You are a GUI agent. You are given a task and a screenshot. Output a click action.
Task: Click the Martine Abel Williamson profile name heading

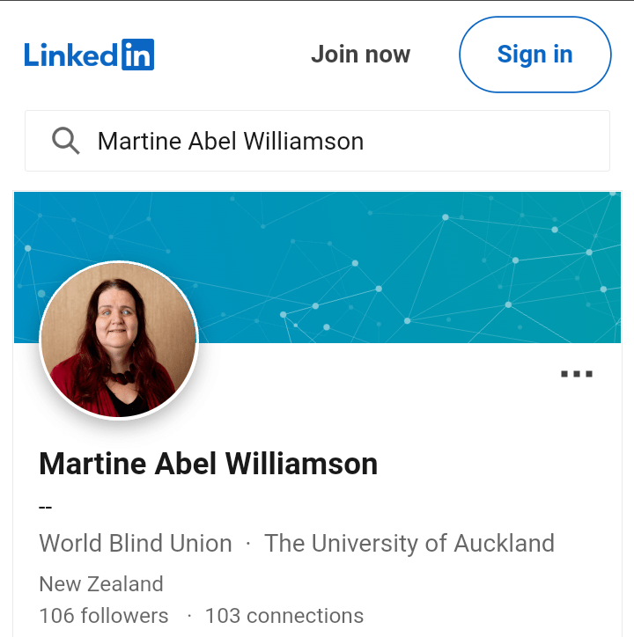pyautogui.click(x=209, y=464)
